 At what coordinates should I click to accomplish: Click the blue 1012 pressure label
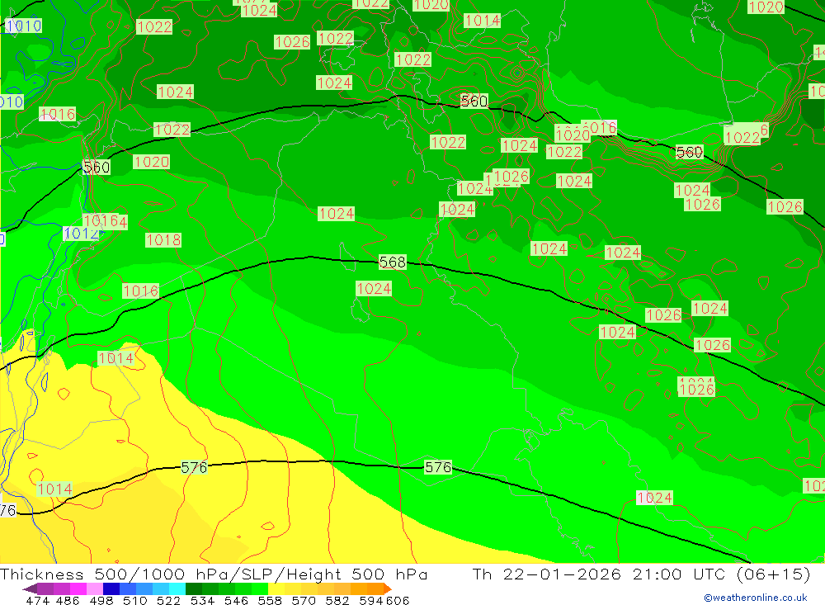[81, 234]
